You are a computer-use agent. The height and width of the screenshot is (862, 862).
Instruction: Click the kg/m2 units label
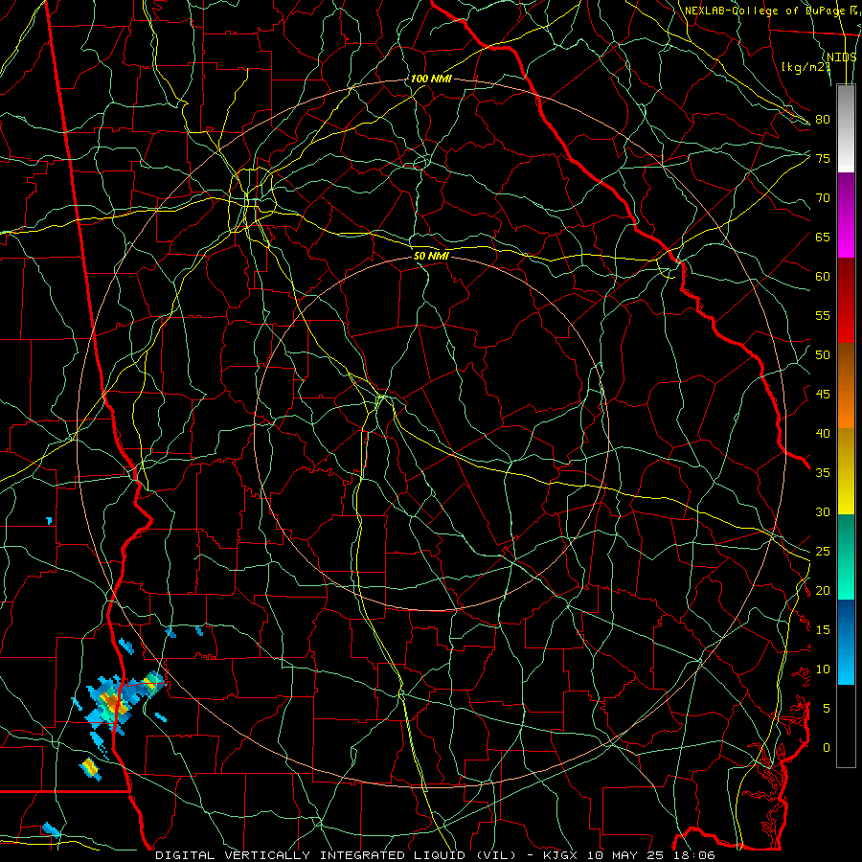(x=805, y=67)
